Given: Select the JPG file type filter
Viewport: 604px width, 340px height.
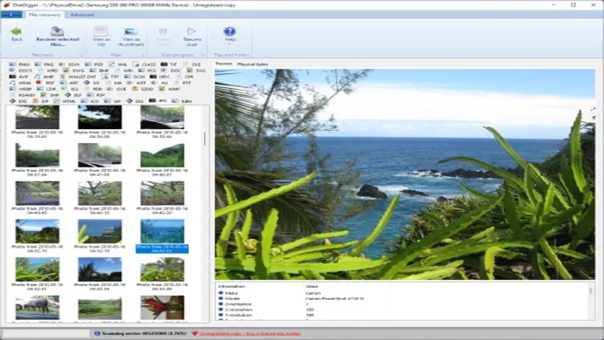Looking at the screenshot, I should 159,100.
